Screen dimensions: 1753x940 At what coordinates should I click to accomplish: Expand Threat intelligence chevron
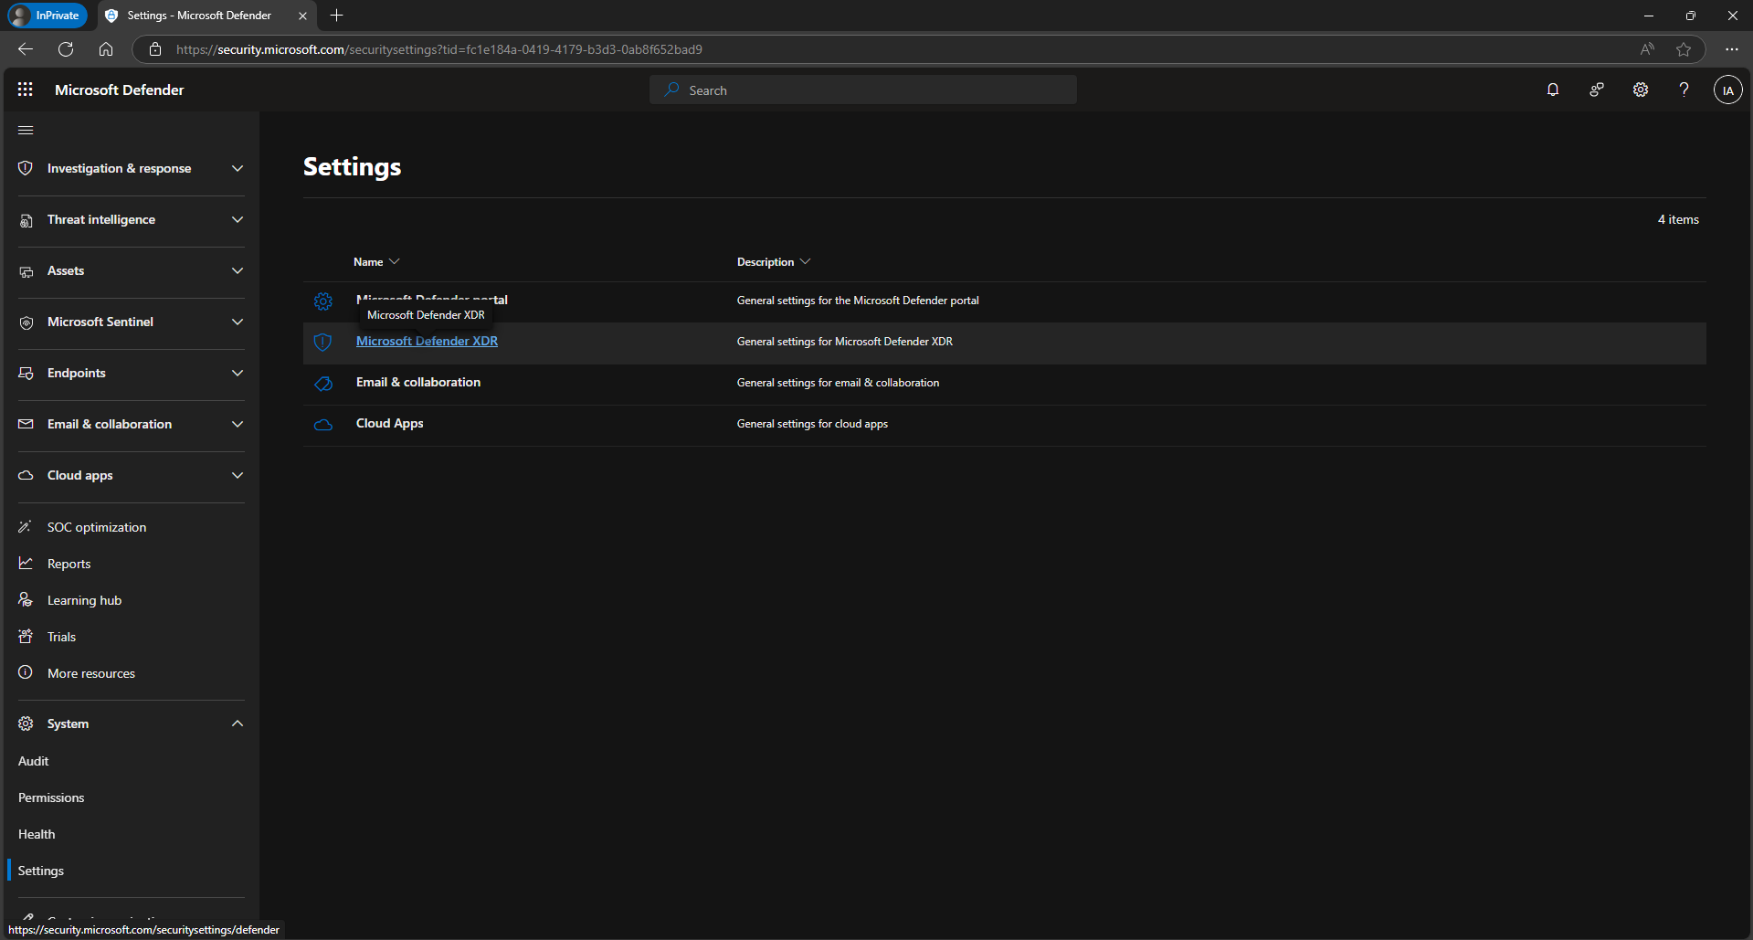tap(238, 220)
